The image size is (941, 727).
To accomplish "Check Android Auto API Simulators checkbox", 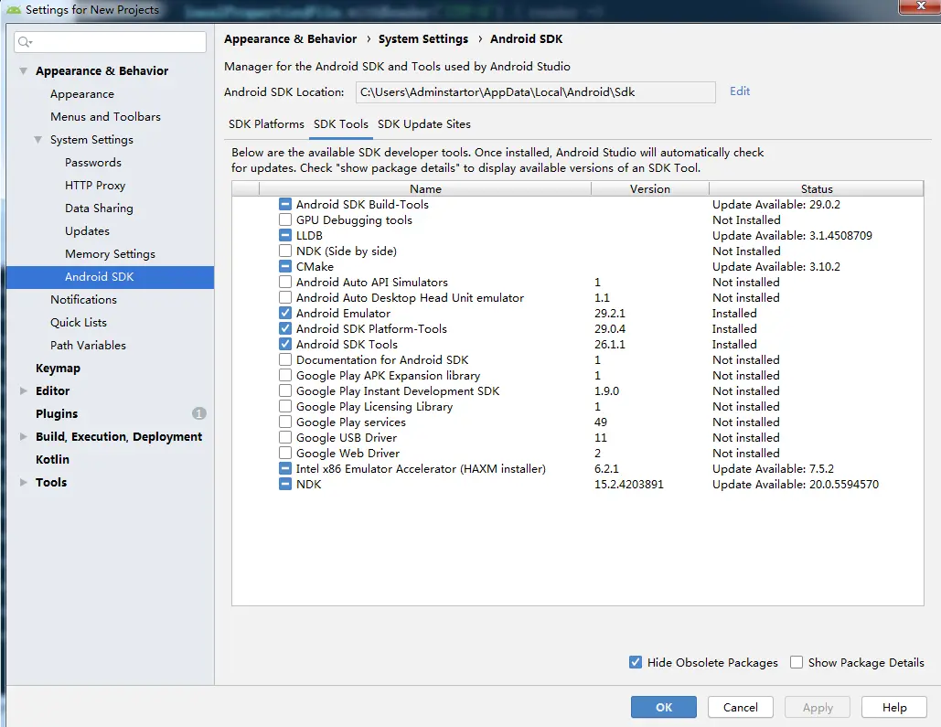I will [285, 283].
